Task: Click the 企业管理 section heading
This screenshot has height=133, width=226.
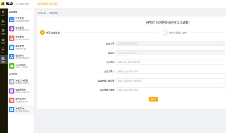Action: coord(13,12)
